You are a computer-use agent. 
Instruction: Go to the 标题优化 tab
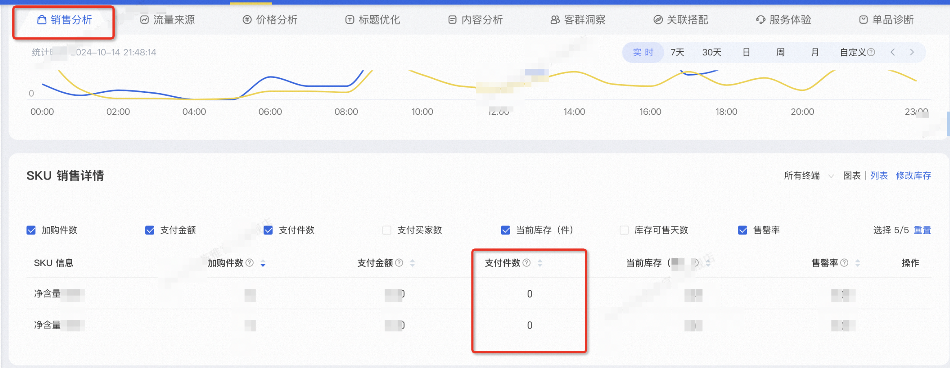(372, 20)
